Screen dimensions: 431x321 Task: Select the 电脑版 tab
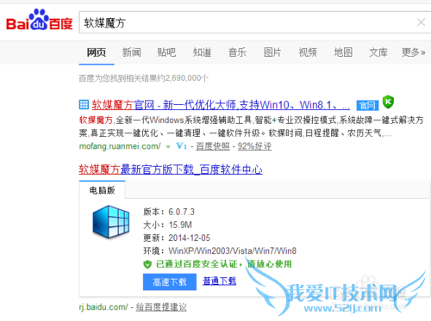[x=102, y=190]
